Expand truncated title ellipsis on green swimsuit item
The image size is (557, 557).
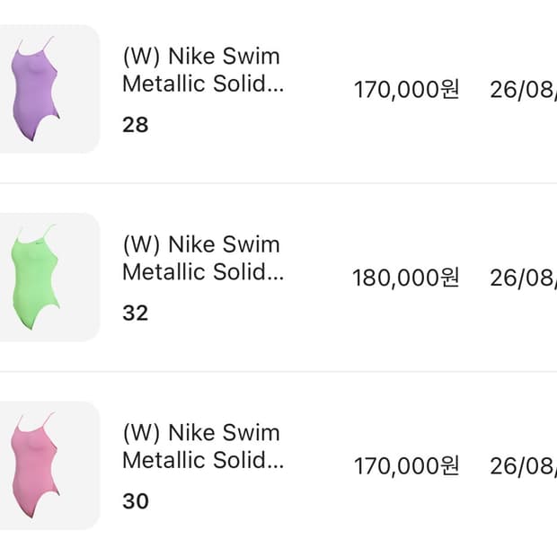(x=275, y=275)
